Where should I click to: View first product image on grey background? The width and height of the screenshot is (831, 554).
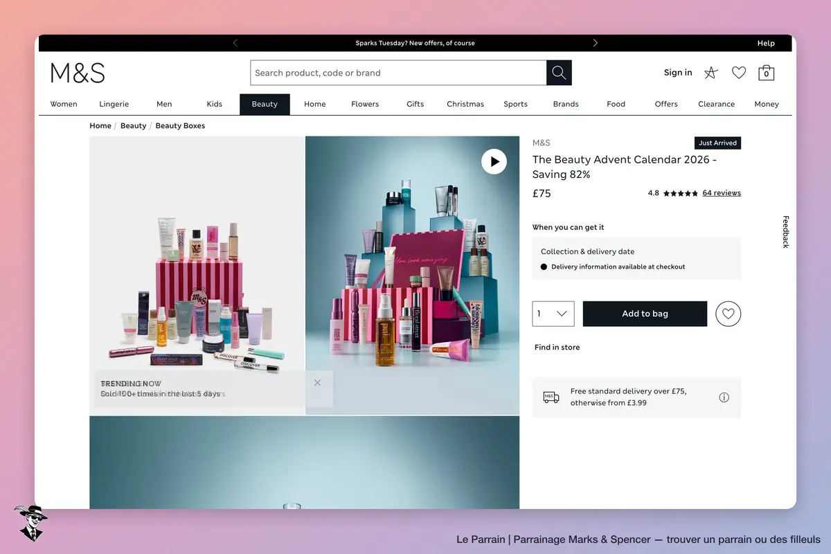point(197,275)
